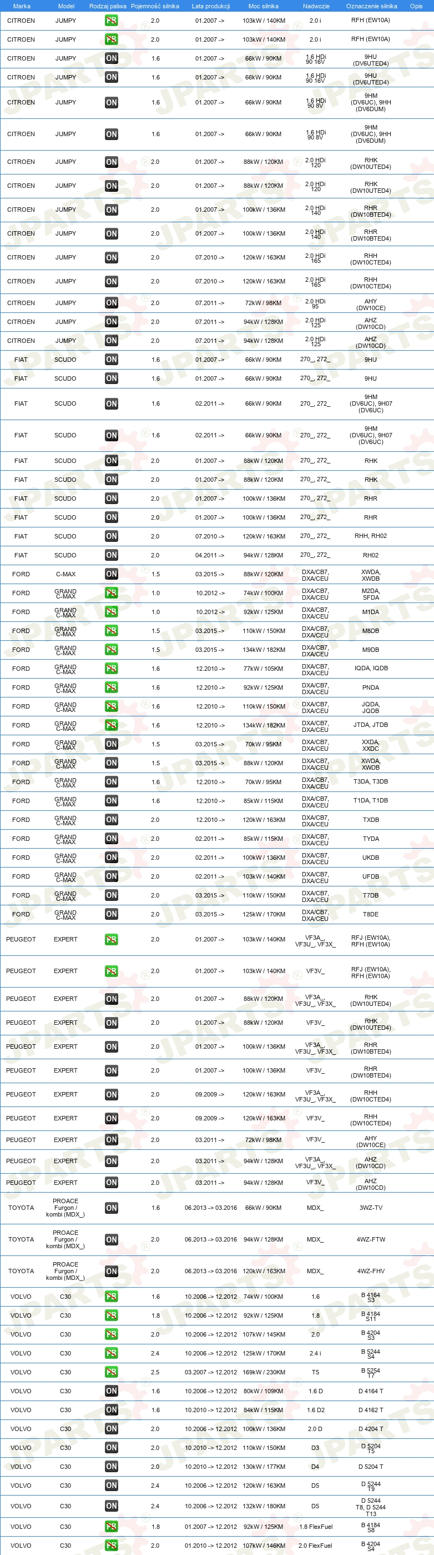Click the body cell 2.4 i in Volvo row

(315, 1353)
